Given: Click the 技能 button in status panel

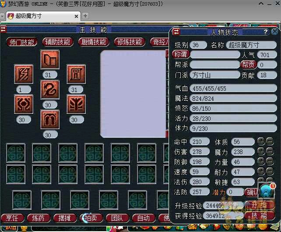Looking at the screenshot, I should point(259,215).
